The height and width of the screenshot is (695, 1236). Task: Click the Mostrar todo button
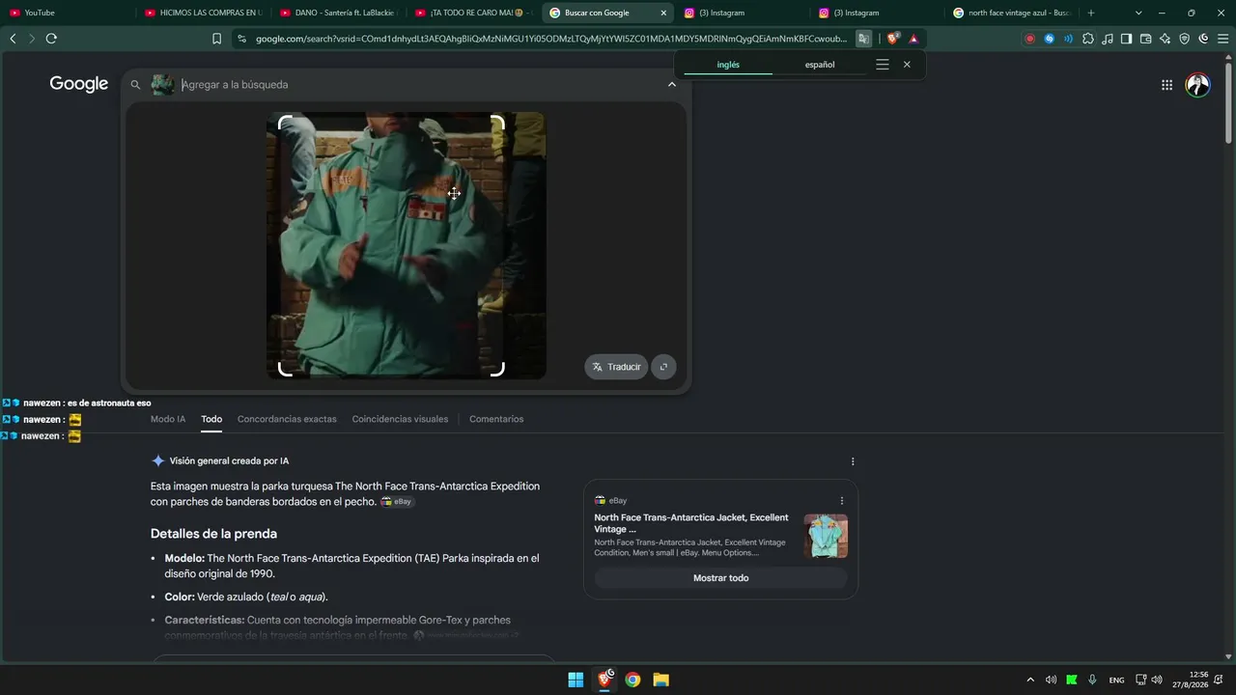point(720,578)
